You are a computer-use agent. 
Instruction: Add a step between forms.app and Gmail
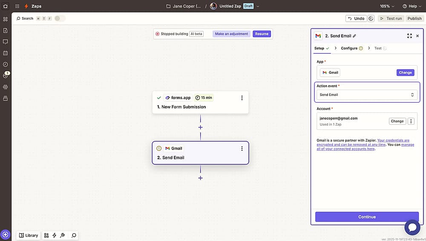[x=201, y=127]
